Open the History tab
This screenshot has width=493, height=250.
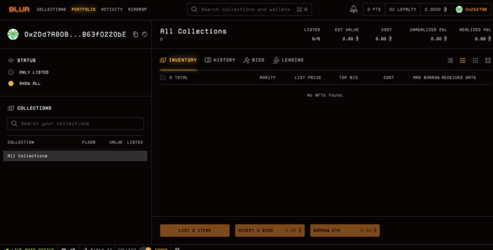point(220,60)
